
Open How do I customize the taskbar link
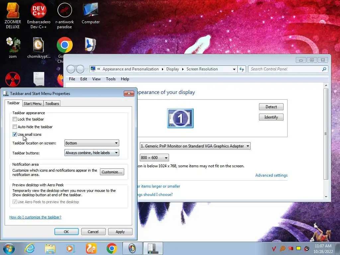pos(35,217)
